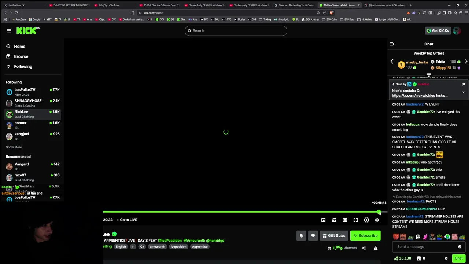Screen dimensions: 469x264
Task: Click the green 15,100 points icon
Action: pos(396,258)
